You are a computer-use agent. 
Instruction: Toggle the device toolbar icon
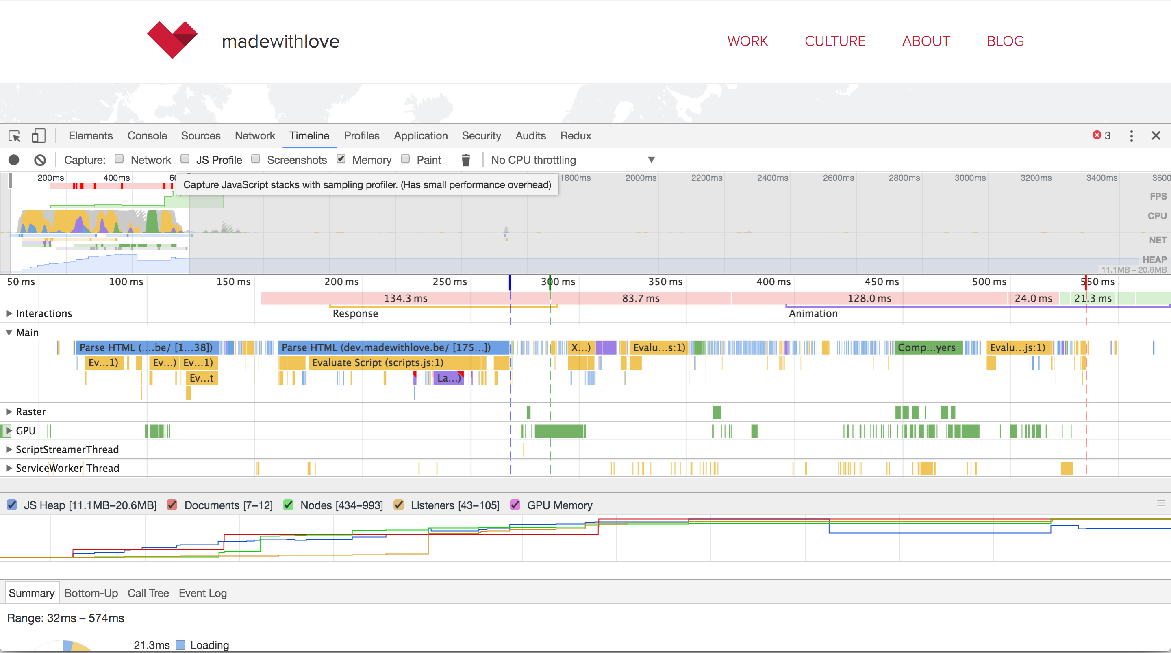[x=38, y=136]
